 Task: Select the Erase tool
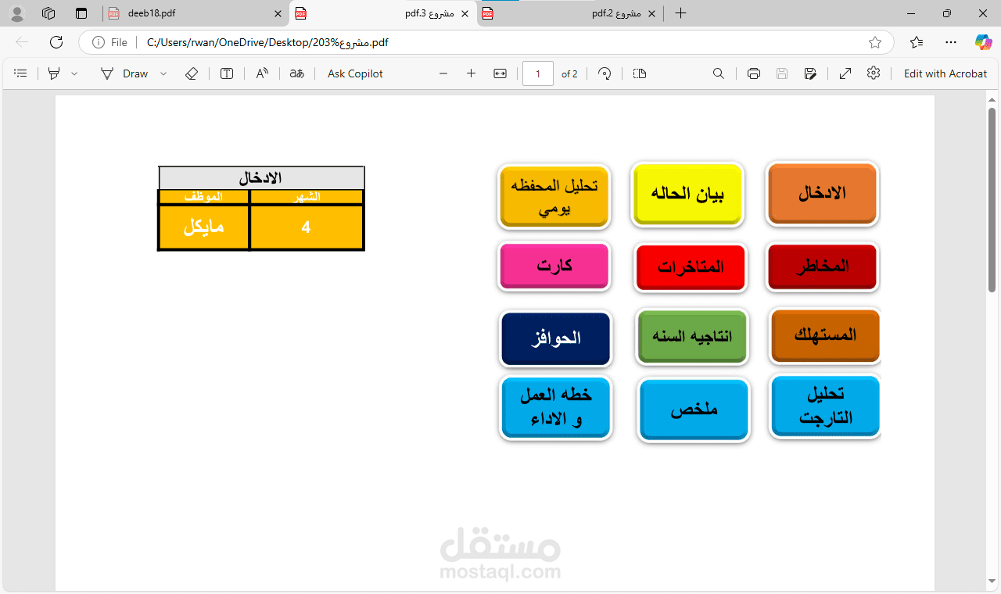192,73
